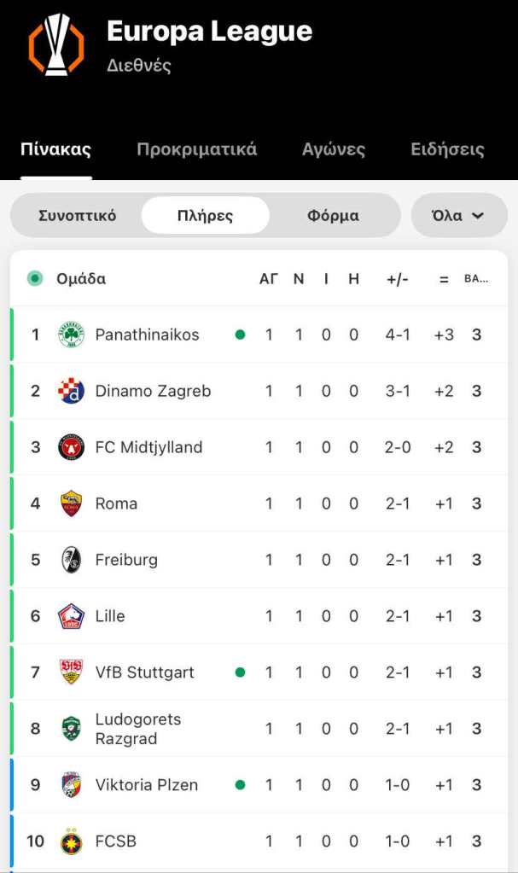This screenshot has width=518, height=873.
Task: Select the Πλήρες view option
Action: click(x=205, y=216)
